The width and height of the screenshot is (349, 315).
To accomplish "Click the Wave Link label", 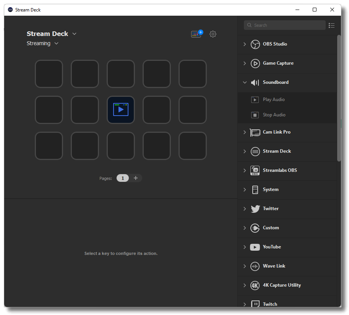I will click(x=274, y=266).
